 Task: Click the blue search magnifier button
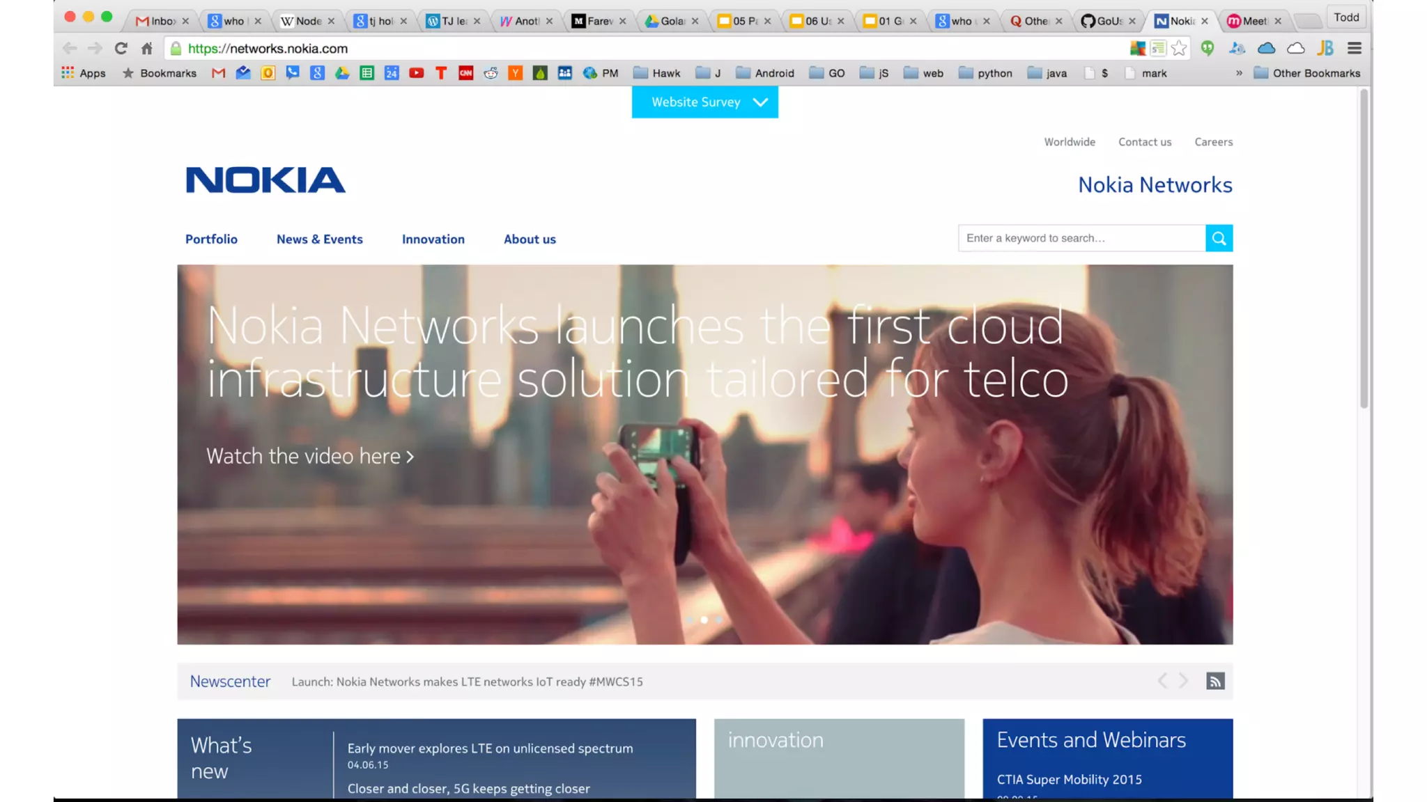pyautogui.click(x=1219, y=238)
